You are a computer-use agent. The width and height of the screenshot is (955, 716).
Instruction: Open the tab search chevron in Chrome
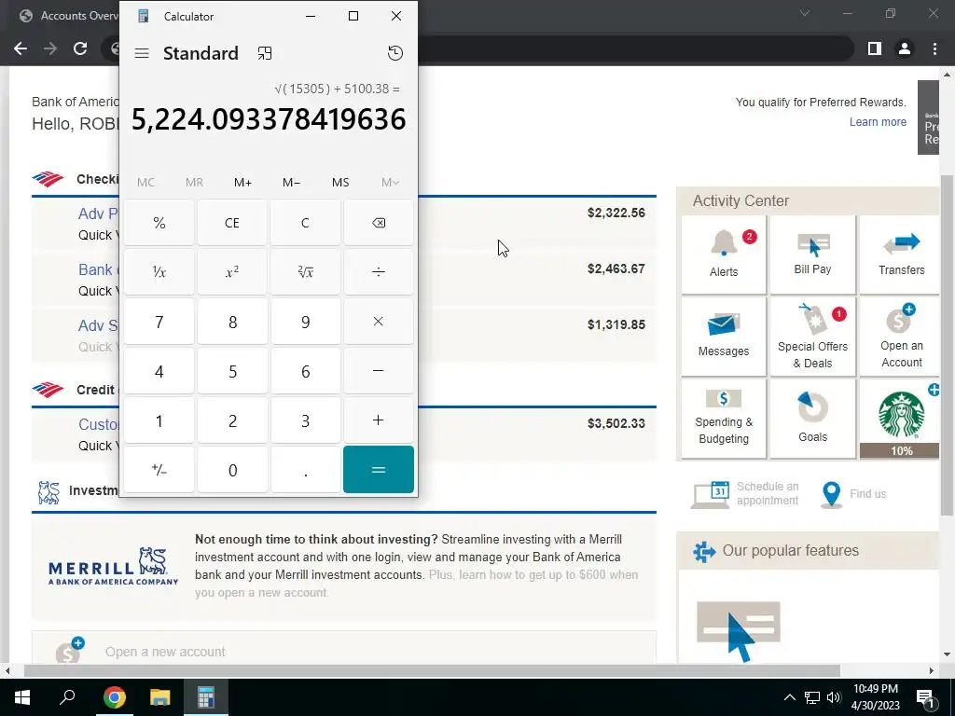[805, 13]
